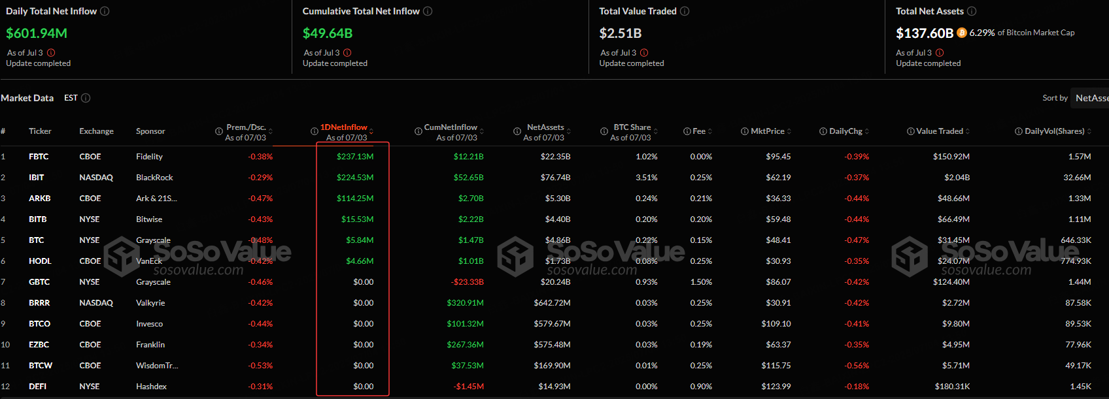The image size is (1109, 399).
Task: Sort table by CumNetInflow column arrows
Action: tap(482, 132)
